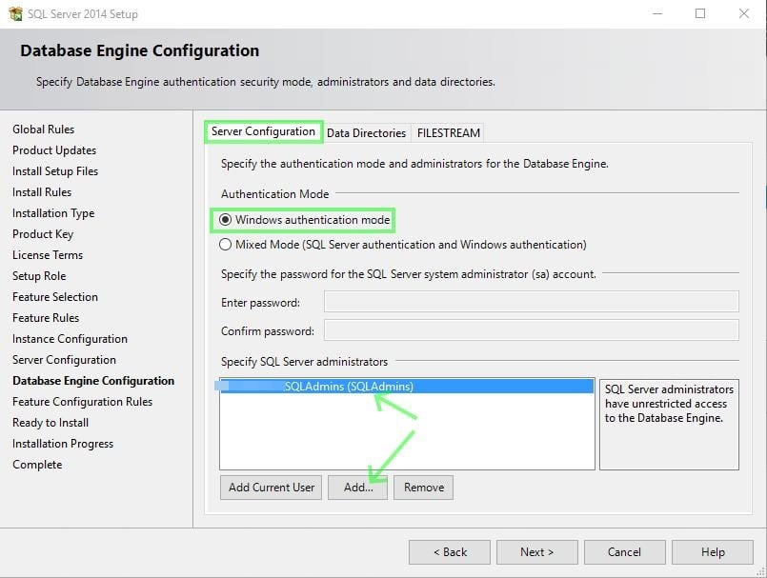This screenshot has width=767, height=578.
Task: Click the SQL Server administrators description box
Action: 669,425
